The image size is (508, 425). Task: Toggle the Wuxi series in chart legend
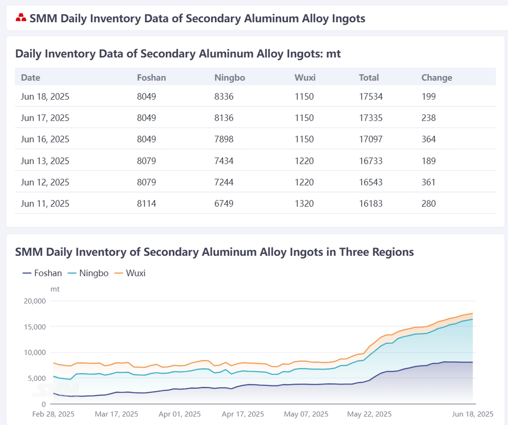click(x=130, y=273)
